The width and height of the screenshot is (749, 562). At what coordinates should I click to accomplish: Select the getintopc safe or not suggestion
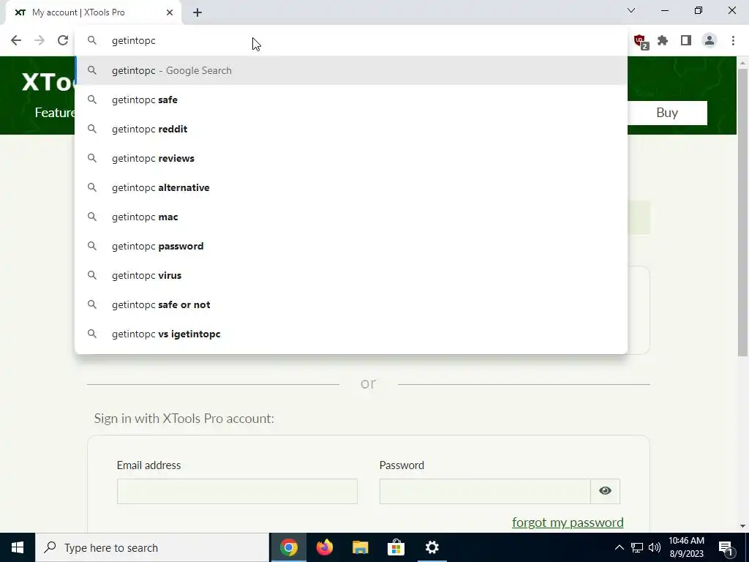[x=351, y=304]
